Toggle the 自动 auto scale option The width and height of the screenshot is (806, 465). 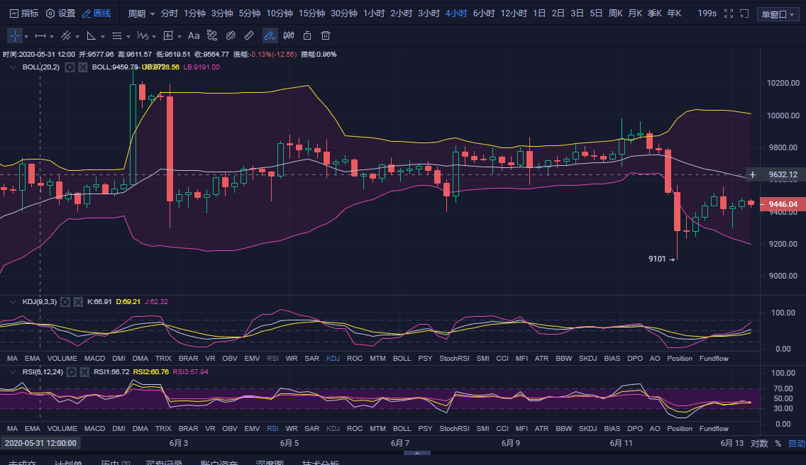click(x=796, y=444)
